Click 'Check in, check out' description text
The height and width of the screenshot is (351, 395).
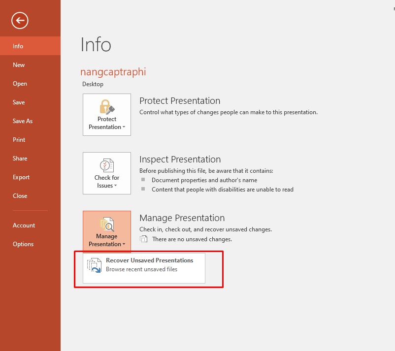point(205,229)
